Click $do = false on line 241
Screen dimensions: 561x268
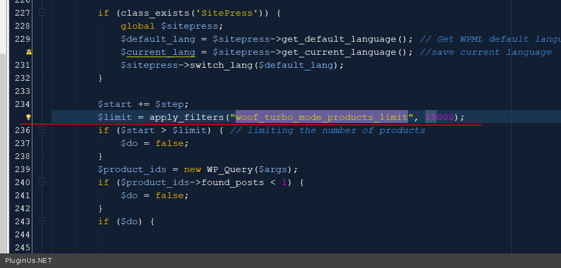[x=155, y=196]
